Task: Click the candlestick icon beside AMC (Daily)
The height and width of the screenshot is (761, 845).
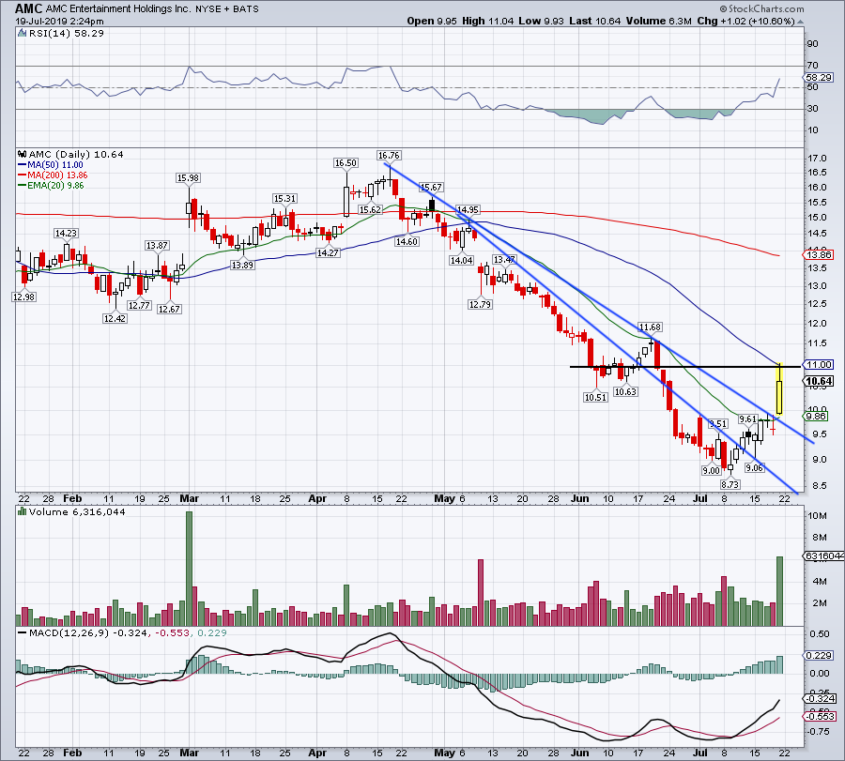Action: 23,154
